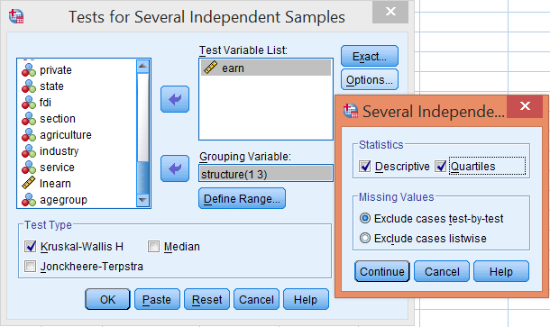Click the earn scale ruler icon

tap(210, 68)
